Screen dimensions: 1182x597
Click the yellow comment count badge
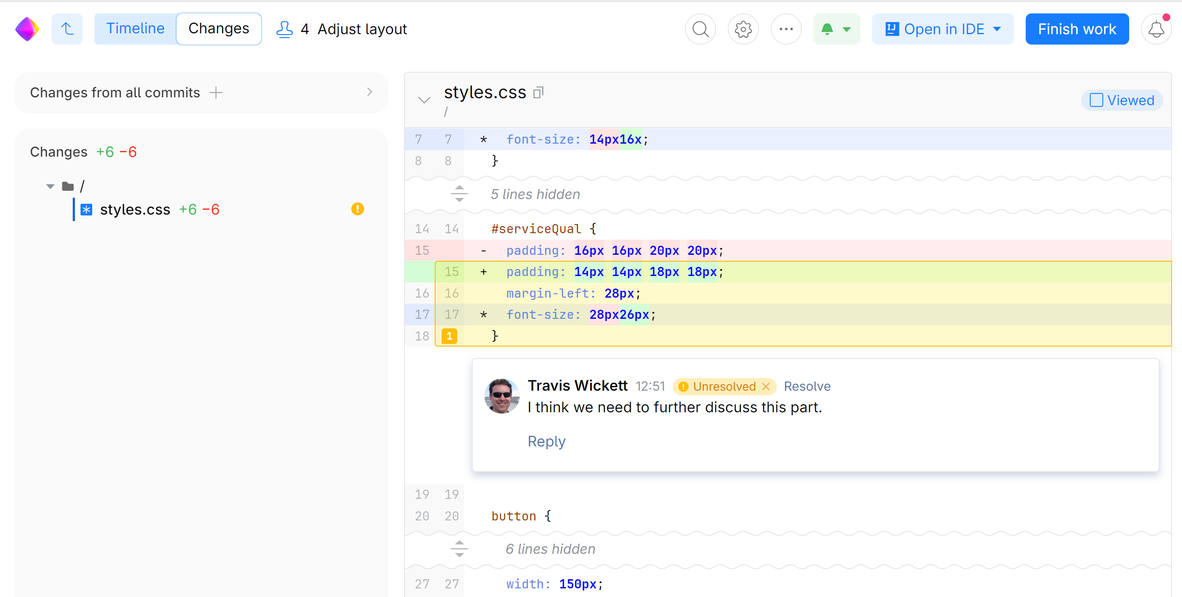pyautogui.click(x=449, y=336)
